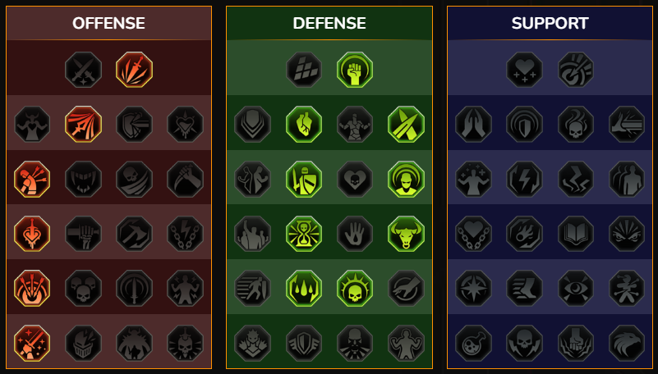Choose the grey lightning chains Offense mastery
This screenshot has width=658, height=374.
click(x=186, y=234)
